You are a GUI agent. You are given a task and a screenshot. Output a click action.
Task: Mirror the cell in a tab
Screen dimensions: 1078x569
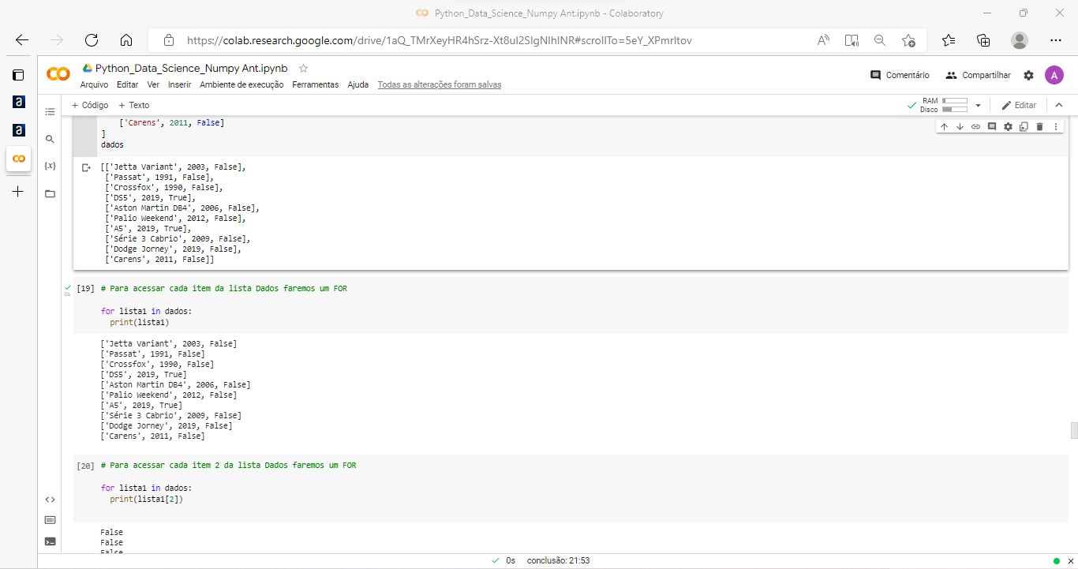[1024, 126]
